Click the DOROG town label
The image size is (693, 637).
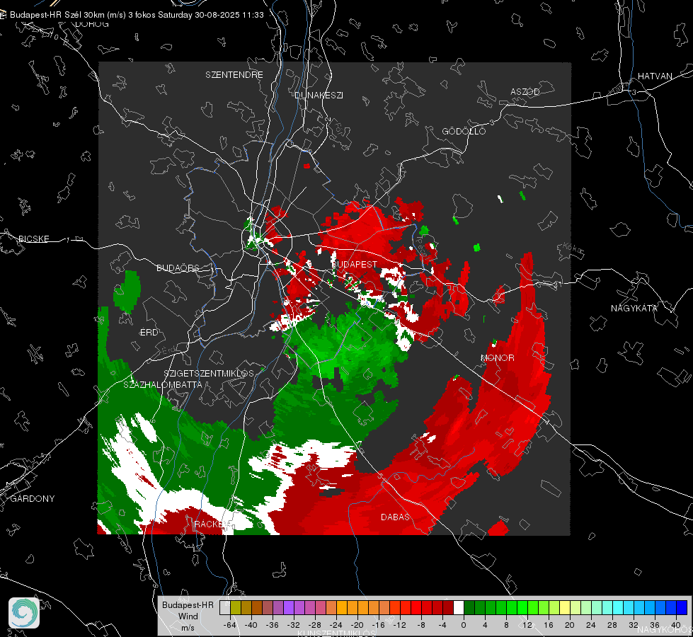(92, 24)
